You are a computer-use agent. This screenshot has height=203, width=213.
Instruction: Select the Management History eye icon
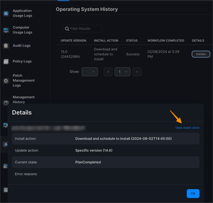tap(6, 103)
